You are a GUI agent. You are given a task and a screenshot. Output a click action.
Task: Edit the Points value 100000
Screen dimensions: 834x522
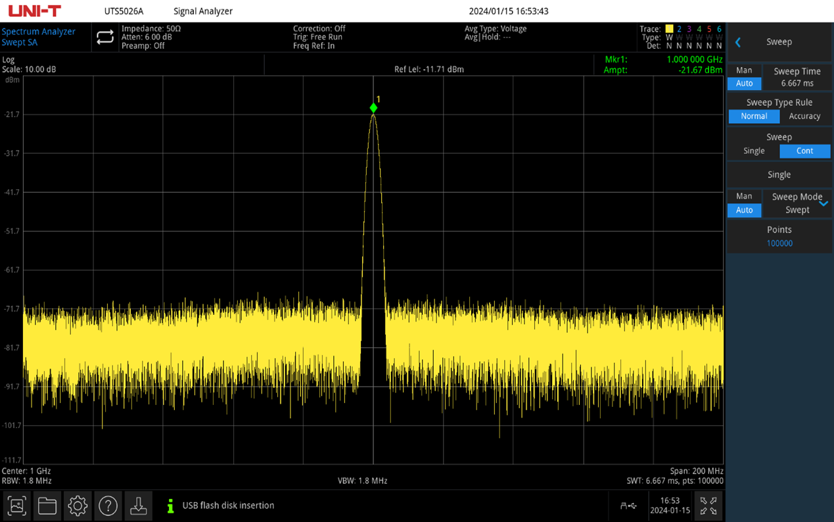click(x=779, y=243)
